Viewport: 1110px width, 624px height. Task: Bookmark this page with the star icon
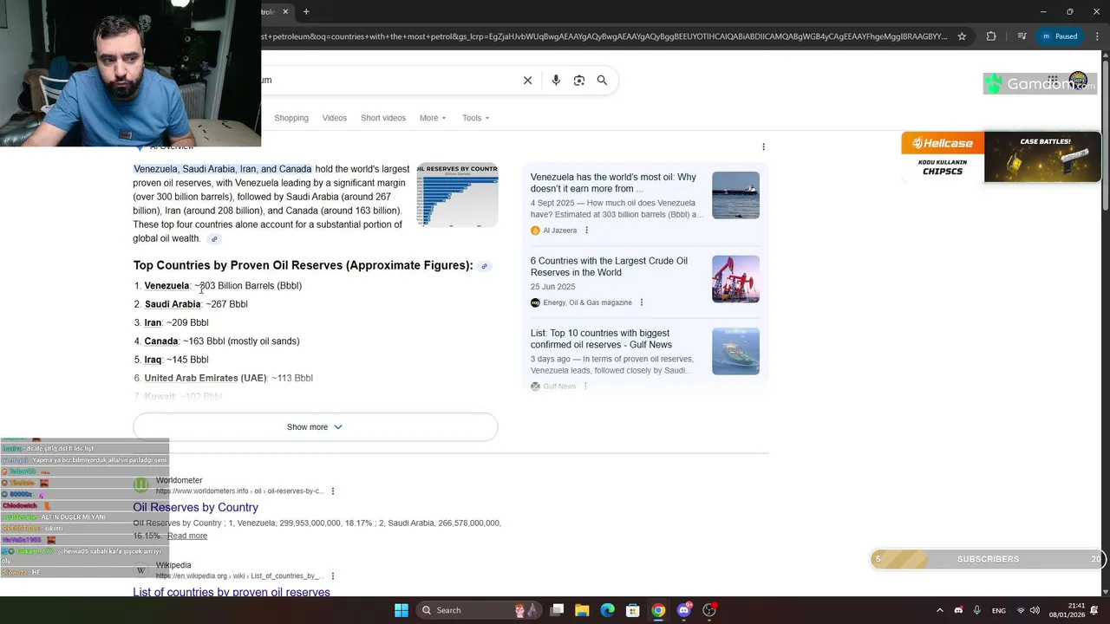962,36
